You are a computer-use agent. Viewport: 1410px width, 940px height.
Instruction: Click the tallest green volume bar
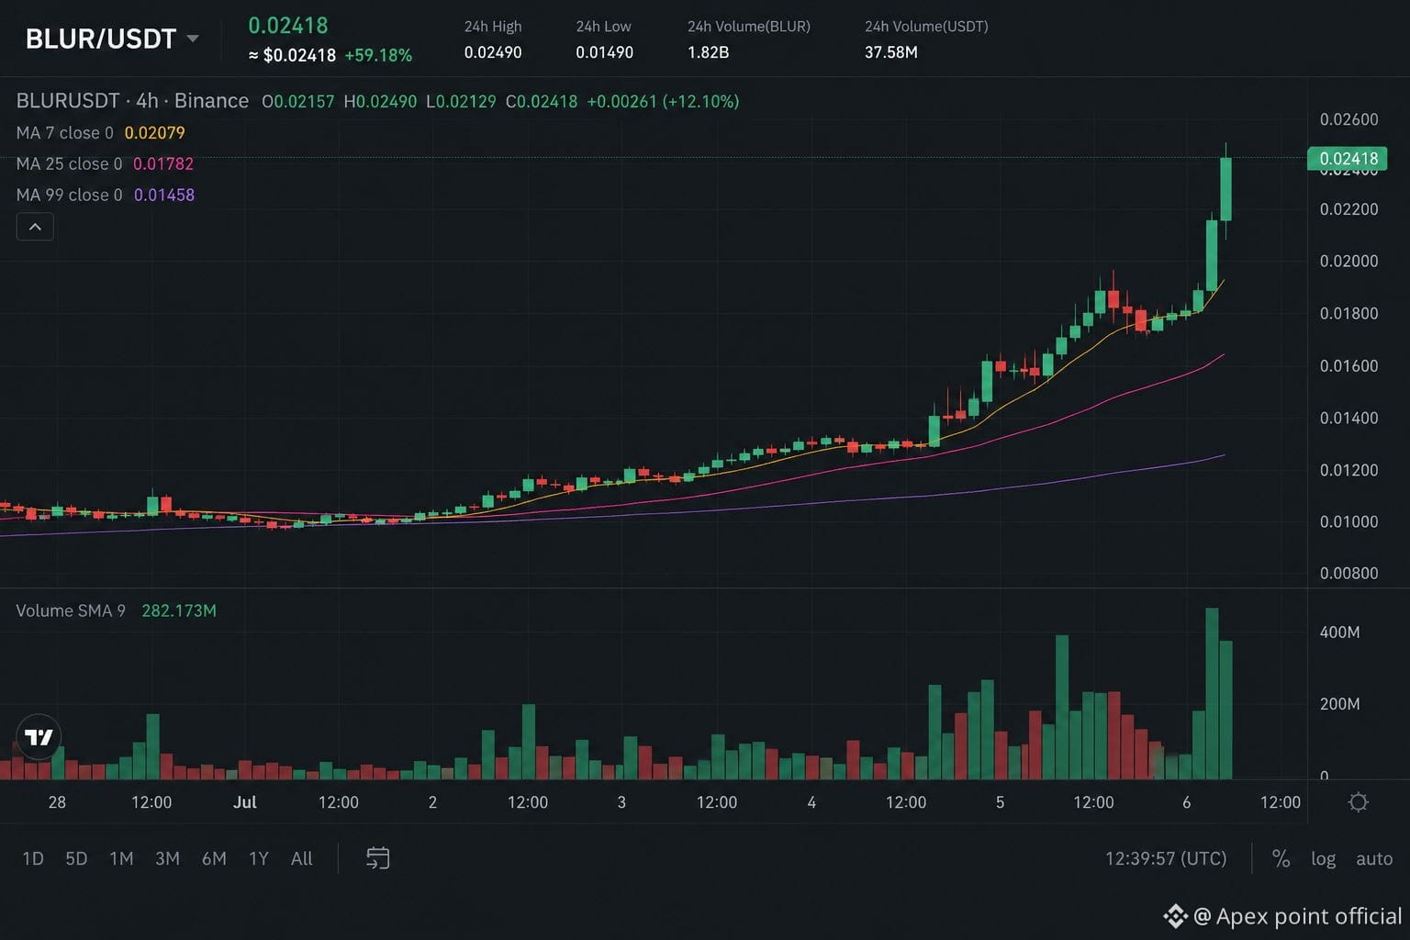click(x=1212, y=693)
